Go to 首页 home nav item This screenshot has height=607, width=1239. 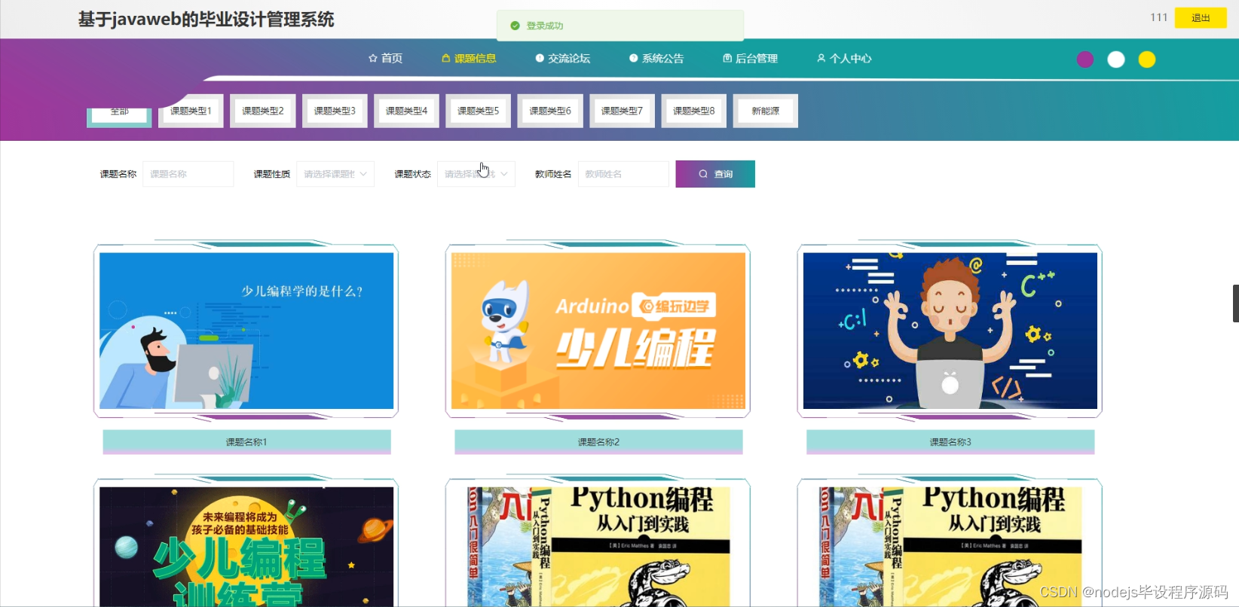coord(385,59)
